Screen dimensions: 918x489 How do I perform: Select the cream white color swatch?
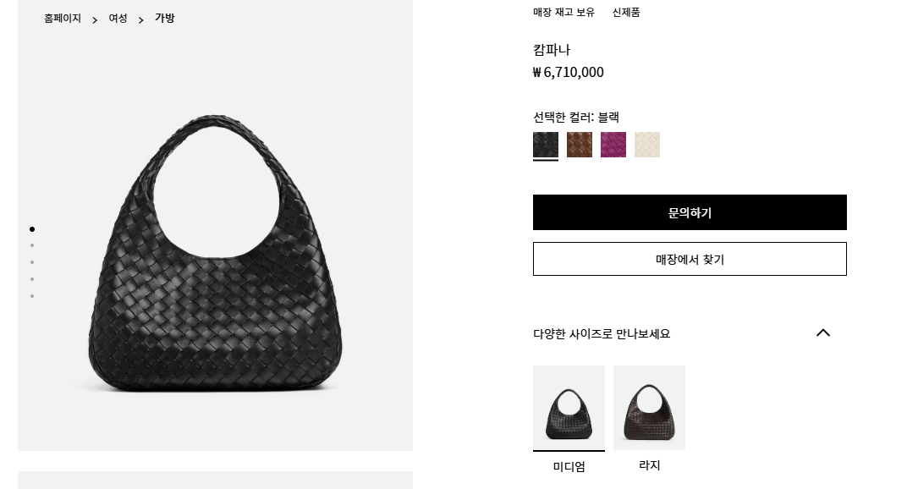tap(647, 145)
